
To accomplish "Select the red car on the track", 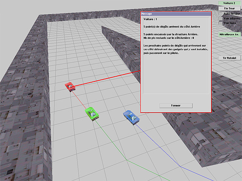I will point(70,86).
